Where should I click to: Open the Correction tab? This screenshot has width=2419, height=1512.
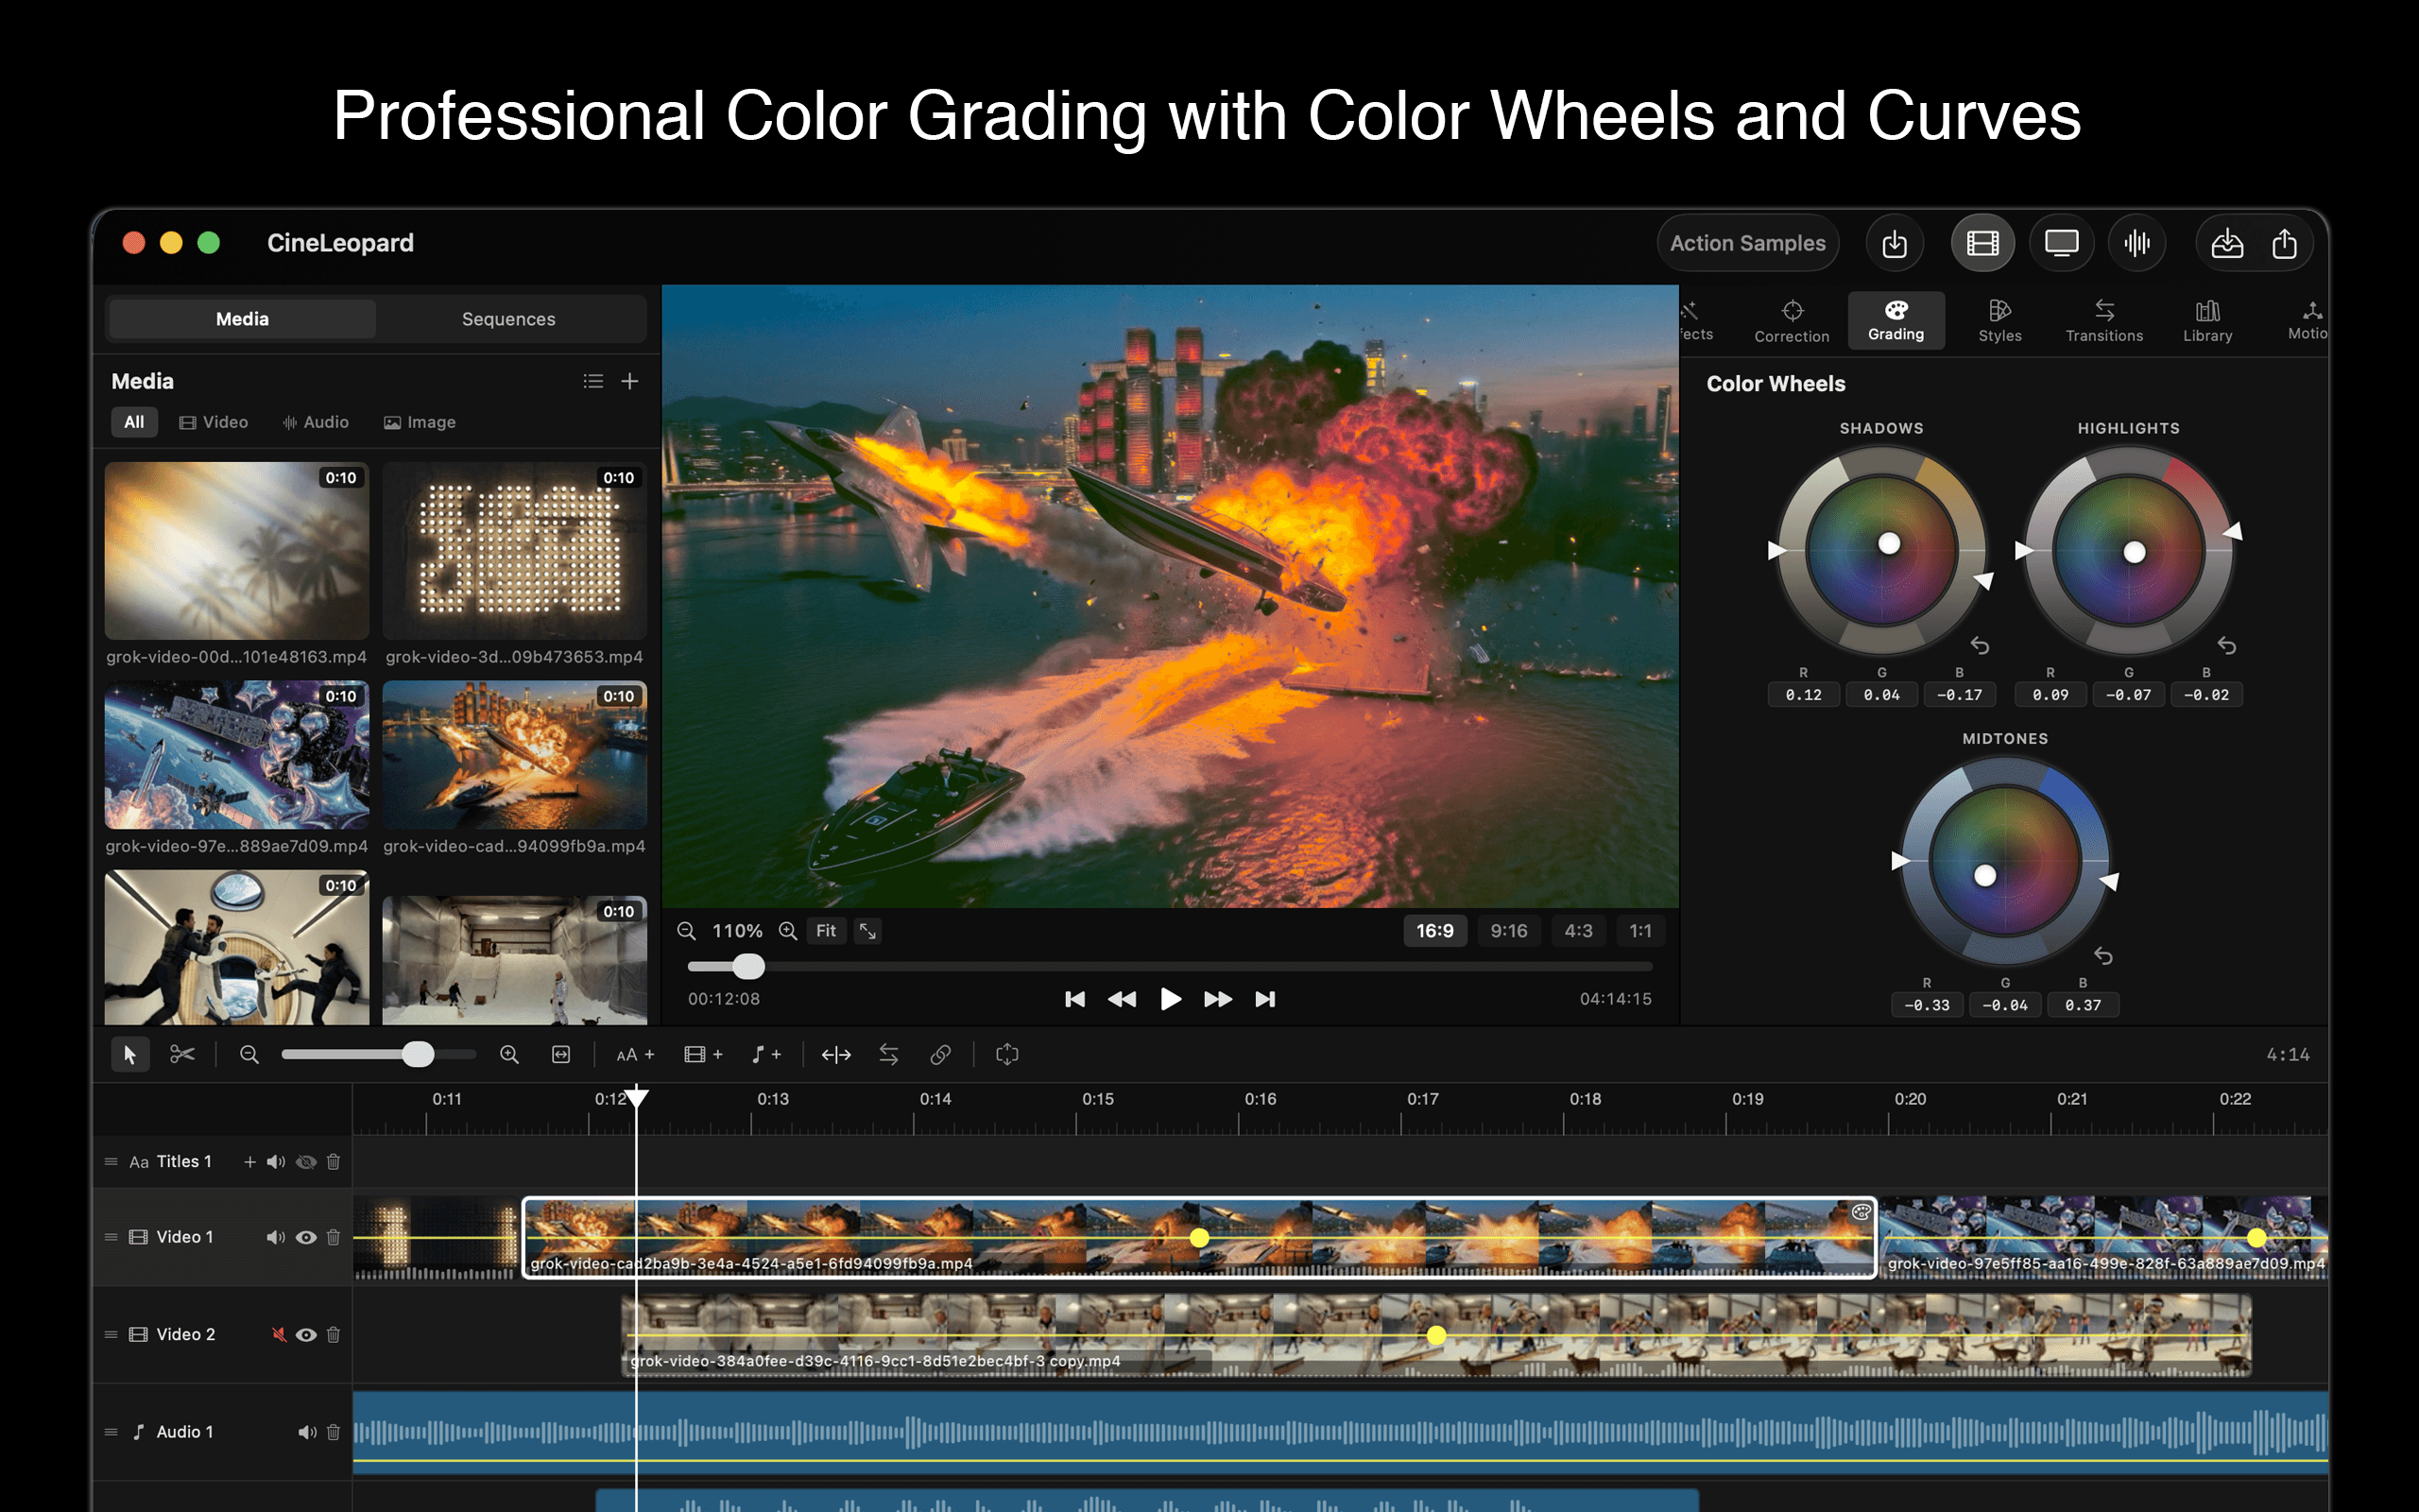[1792, 320]
